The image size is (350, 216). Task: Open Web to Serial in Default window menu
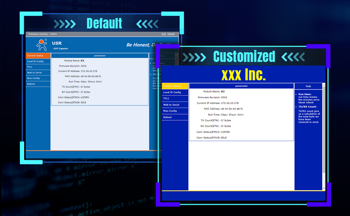[38, 73]
